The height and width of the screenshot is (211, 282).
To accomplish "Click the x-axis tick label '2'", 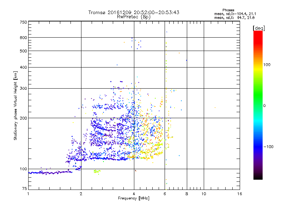I will (81, 194).
